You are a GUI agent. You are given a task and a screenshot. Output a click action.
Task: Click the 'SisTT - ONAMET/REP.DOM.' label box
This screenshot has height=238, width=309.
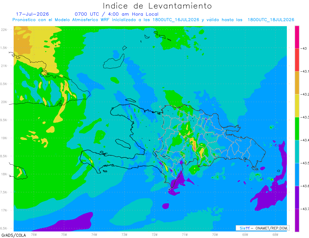tap(262, 228)
